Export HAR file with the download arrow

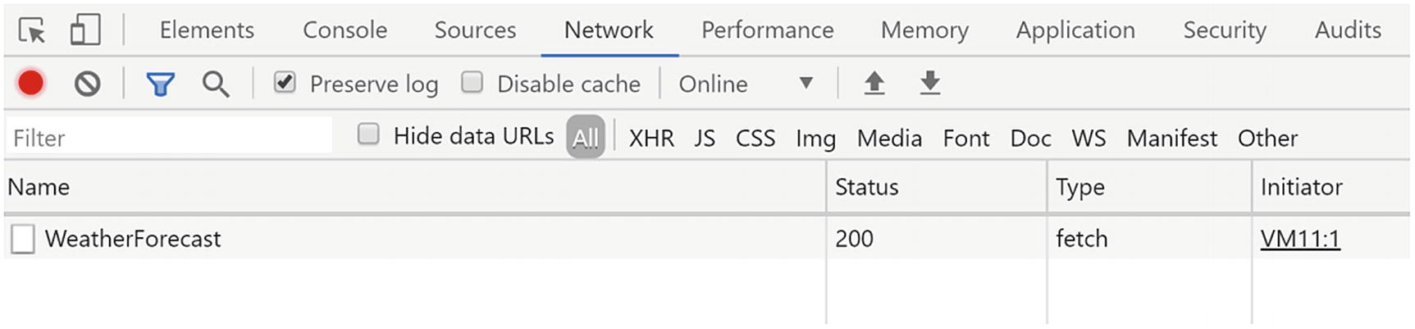930,82
